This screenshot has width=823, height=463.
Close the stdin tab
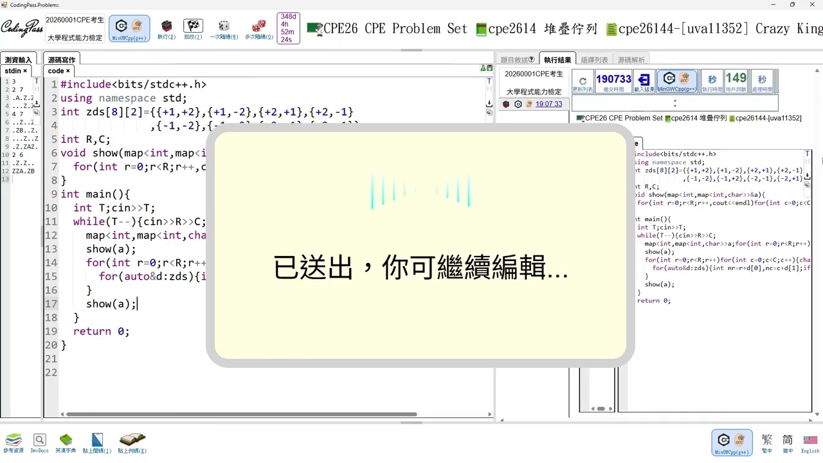25,71
